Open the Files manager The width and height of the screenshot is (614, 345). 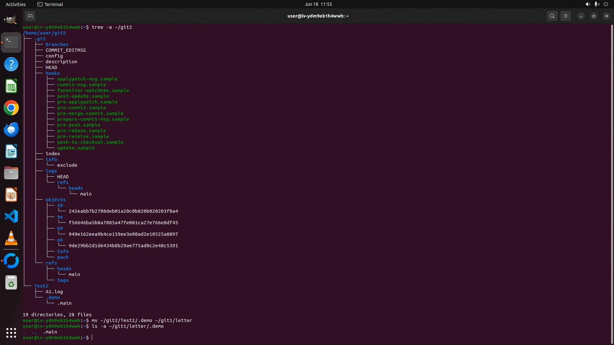(x=11, y=173)
